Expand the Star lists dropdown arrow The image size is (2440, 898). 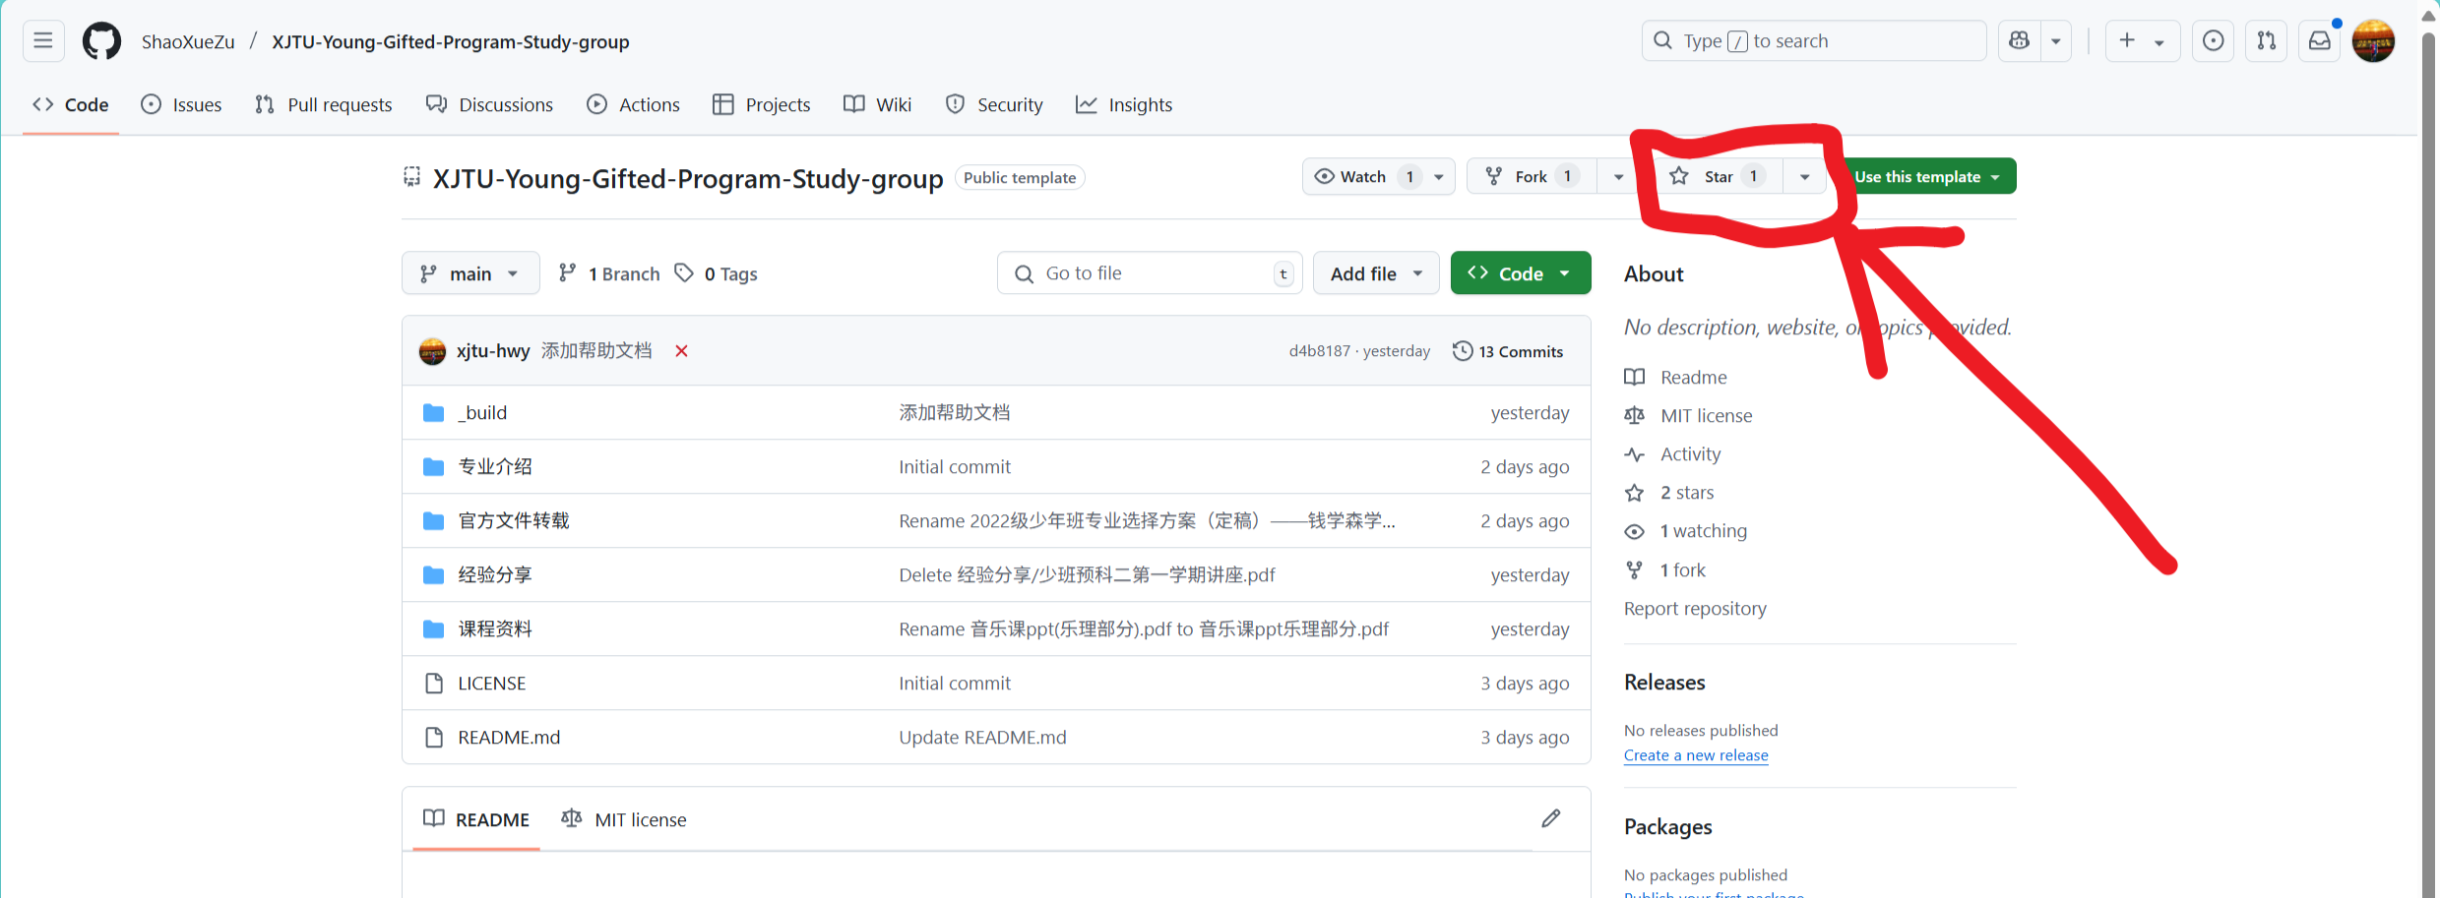click(1804, 176)
